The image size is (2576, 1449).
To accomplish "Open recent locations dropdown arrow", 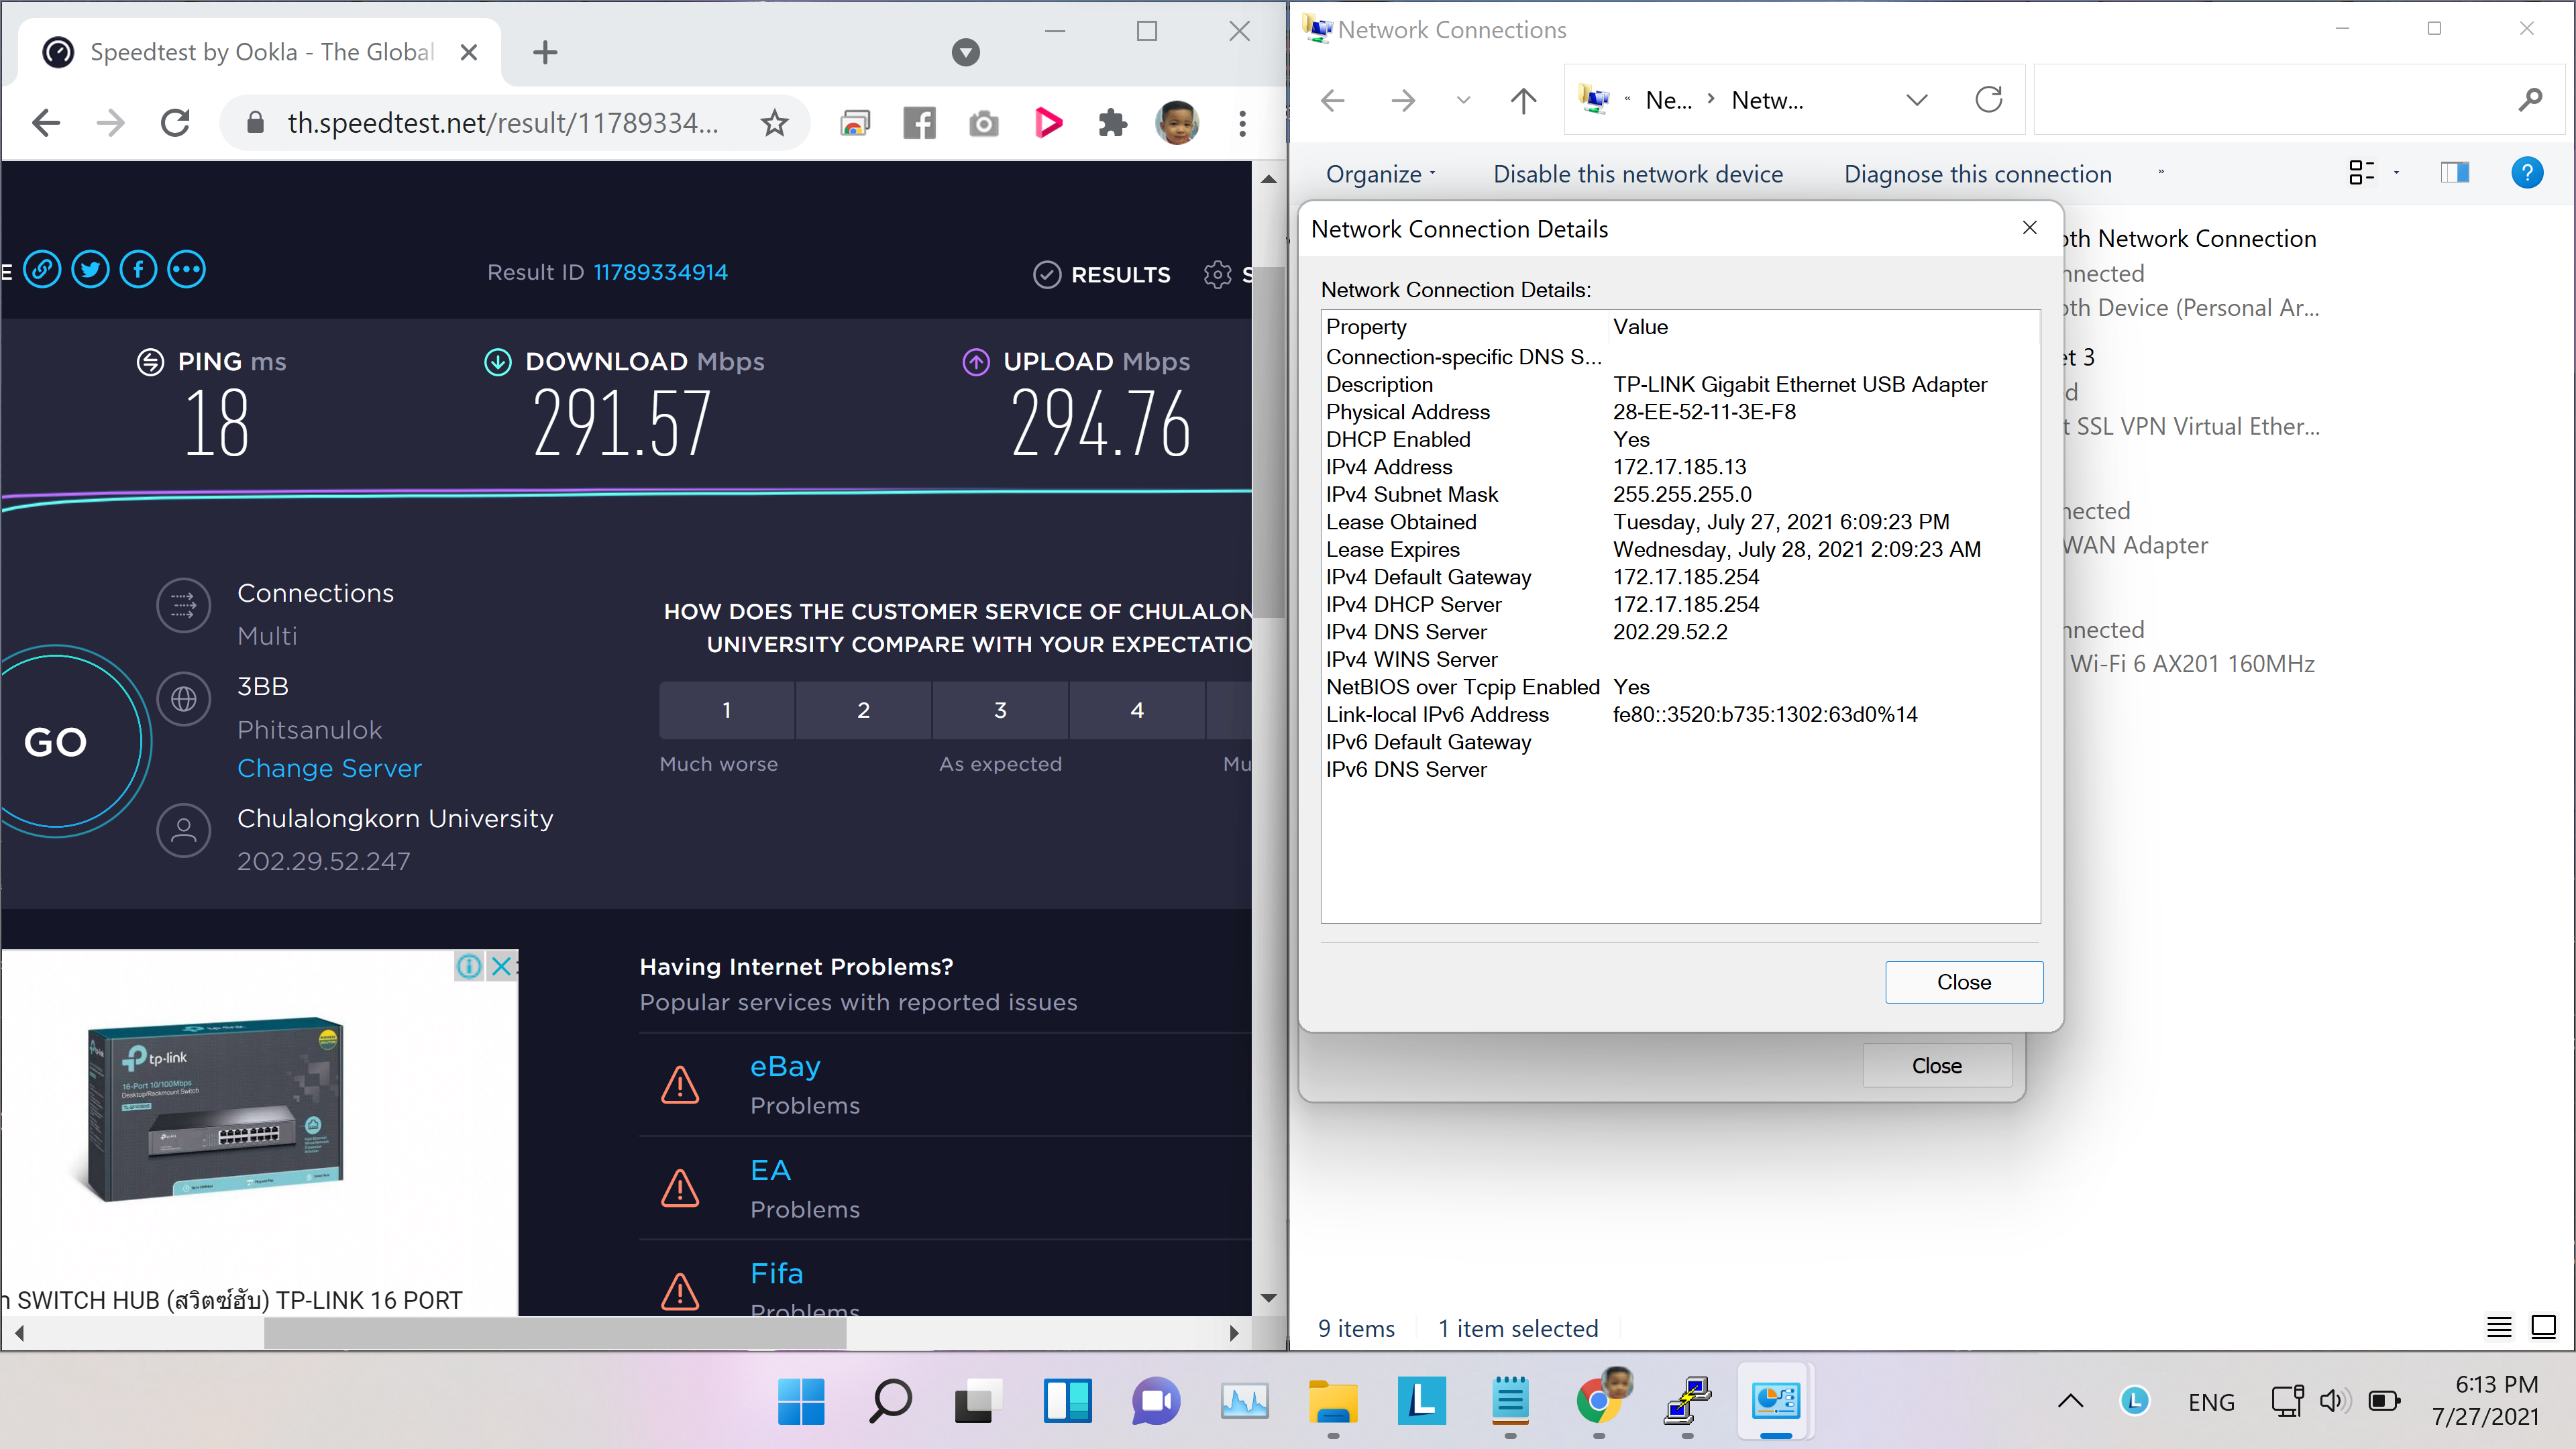I will pos(1463,100).
